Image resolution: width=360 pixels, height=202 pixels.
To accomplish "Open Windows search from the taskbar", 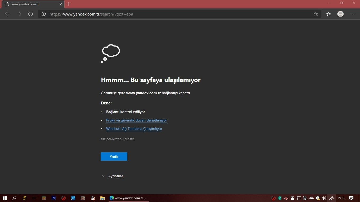I will click(x=14, y=198).
